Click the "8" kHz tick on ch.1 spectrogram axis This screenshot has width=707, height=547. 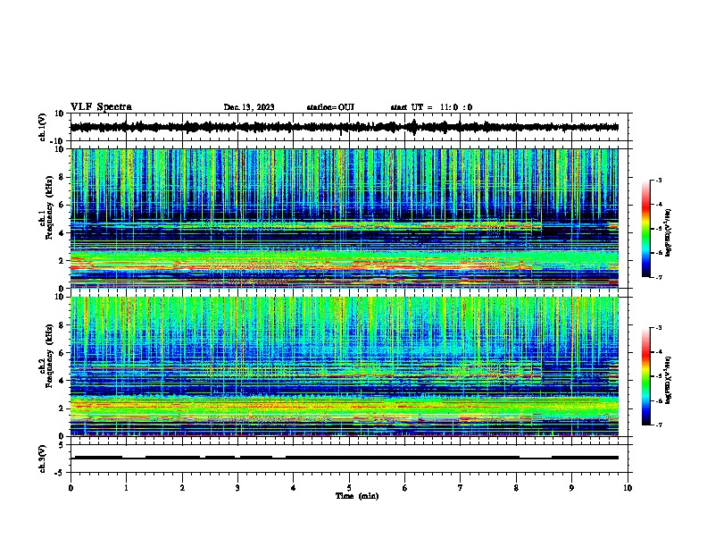pos(62,177)
